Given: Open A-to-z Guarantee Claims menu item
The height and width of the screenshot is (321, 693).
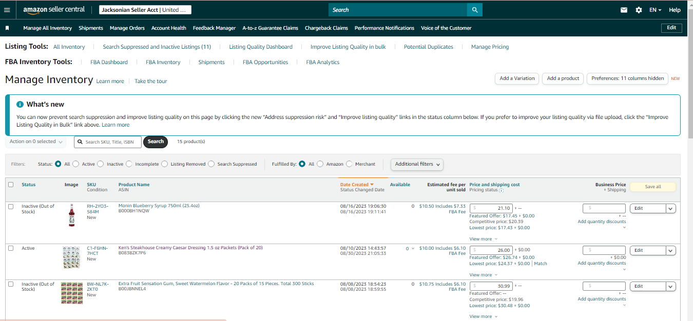Looking at the screenshot, I should pyautogui.click(x=270, y=28).
